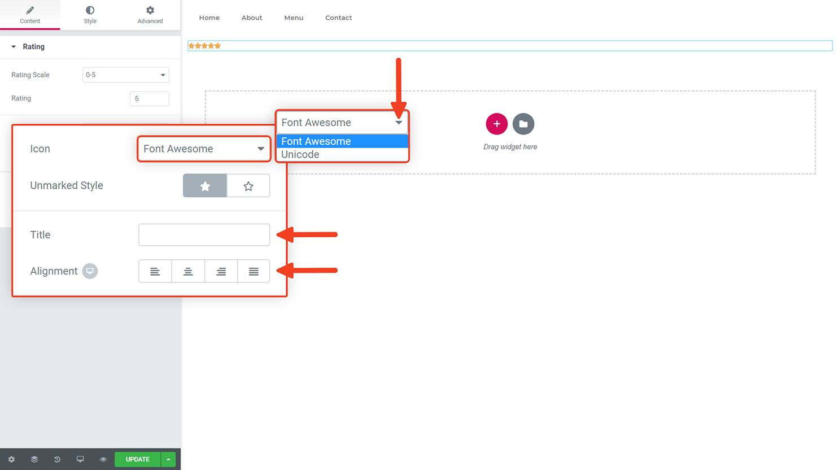Select solid star unmarked style

[x=205, y=186]
